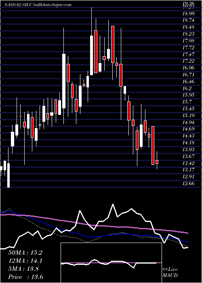Click the 5MA : 13.8 readout

[x=23, y=269]
